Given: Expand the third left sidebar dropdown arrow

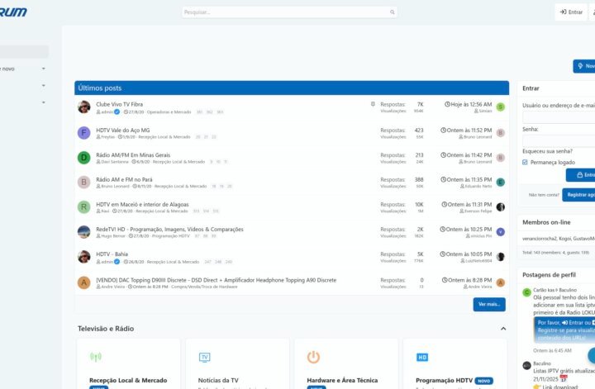Looking at the screenshot, I should (43, 102).
